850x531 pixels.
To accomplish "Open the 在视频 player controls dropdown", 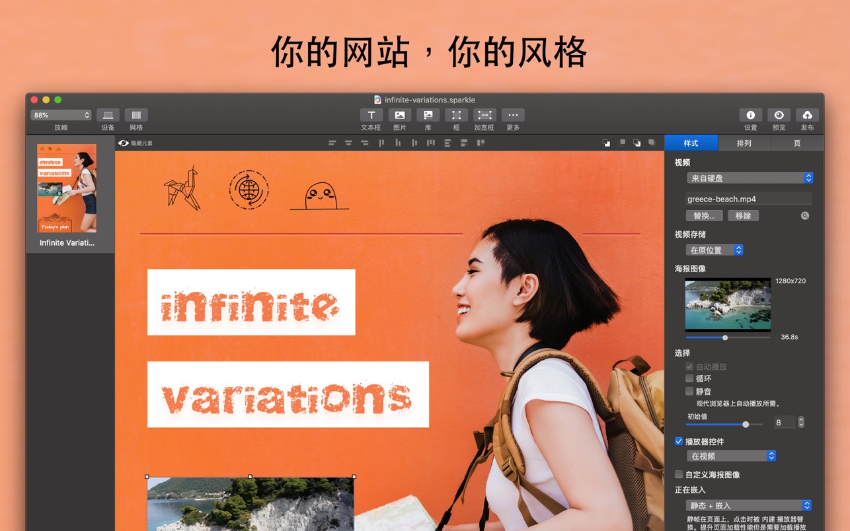I will click(731, 456).
